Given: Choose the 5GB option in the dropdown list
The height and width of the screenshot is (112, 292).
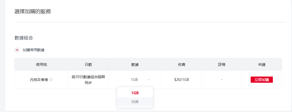Looking at the screenshot, I should [135, 102].
